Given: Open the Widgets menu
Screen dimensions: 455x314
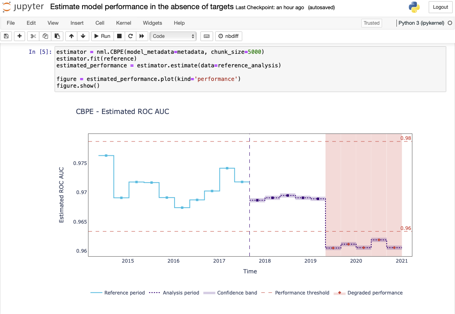Looking at the screenshot, I should coord(152,23).
